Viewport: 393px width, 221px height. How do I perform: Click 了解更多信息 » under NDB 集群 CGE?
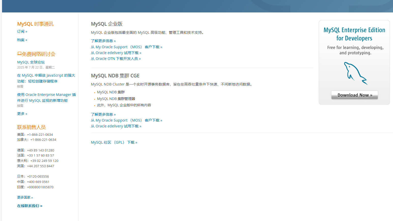pos(103,114)
